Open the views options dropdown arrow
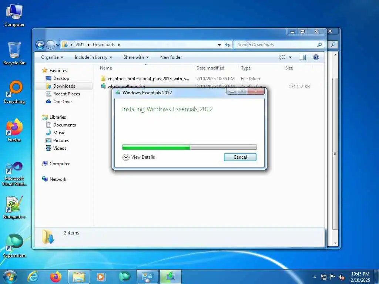 pyautogui.click(x=290, y=57)
